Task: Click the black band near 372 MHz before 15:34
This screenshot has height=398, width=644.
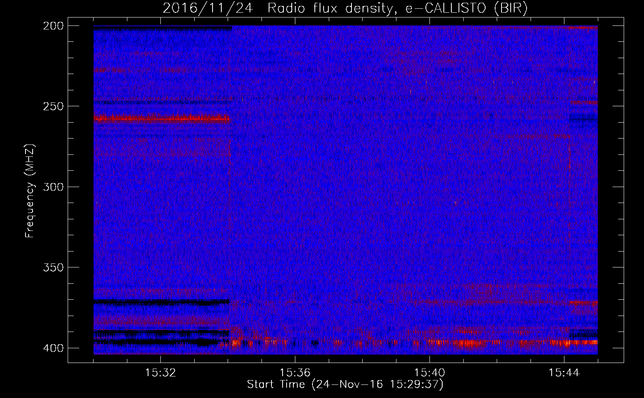Action: coord(162,302)
